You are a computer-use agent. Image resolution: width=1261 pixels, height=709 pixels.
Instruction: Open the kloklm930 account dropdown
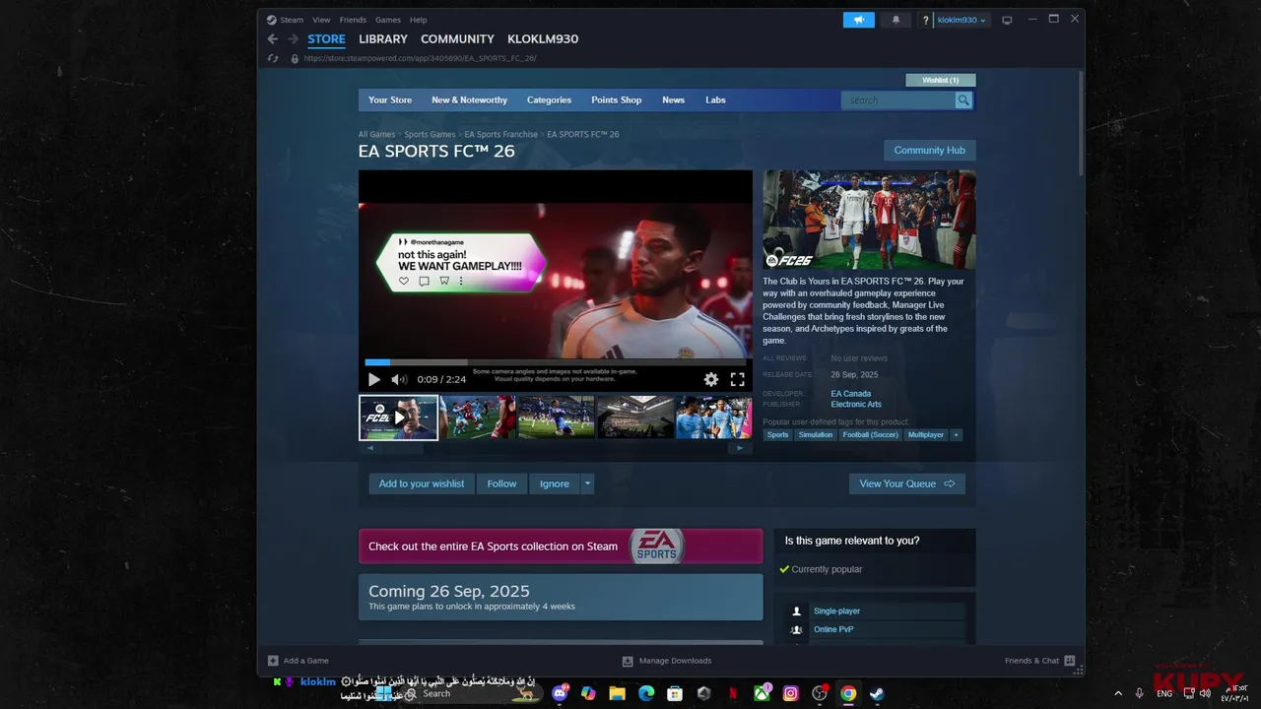pos(961,20)
